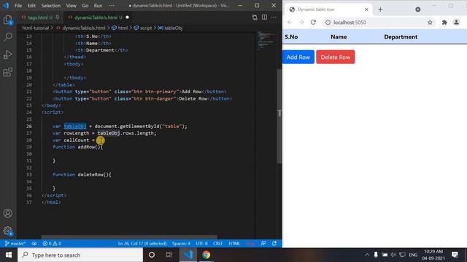Screen dimensions: 467x262
Task: Open the Chrome profile avatar
Action: click(x=456, y=23)
